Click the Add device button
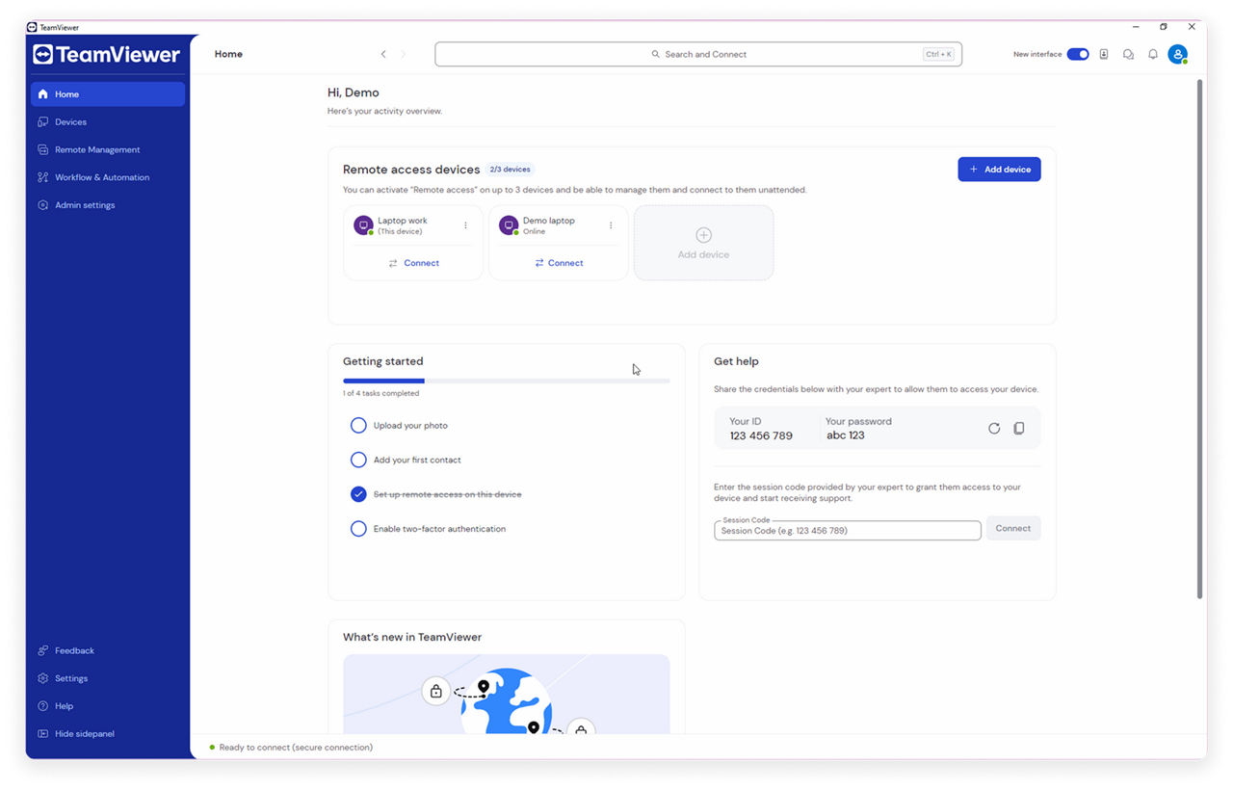 pyautogui.click(x=999, y=170)
